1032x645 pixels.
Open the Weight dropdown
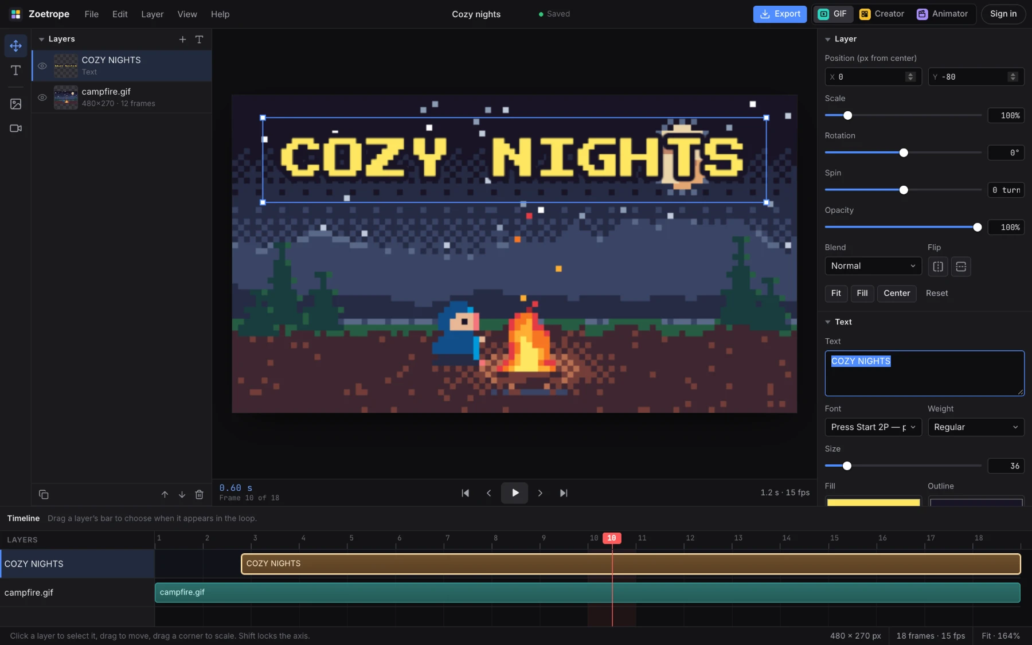(x=976, y=427)
